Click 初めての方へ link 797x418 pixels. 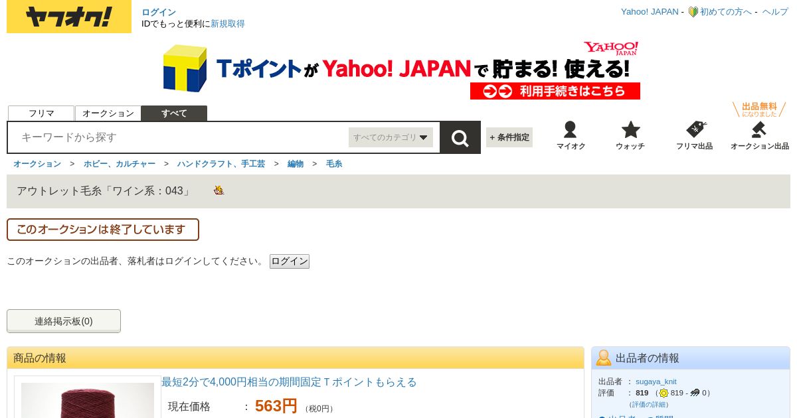pos(726,12)
